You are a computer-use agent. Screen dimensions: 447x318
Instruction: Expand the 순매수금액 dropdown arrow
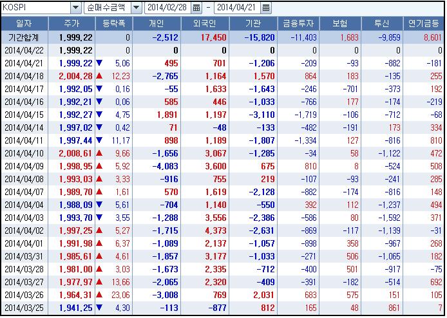pos(137,8)
